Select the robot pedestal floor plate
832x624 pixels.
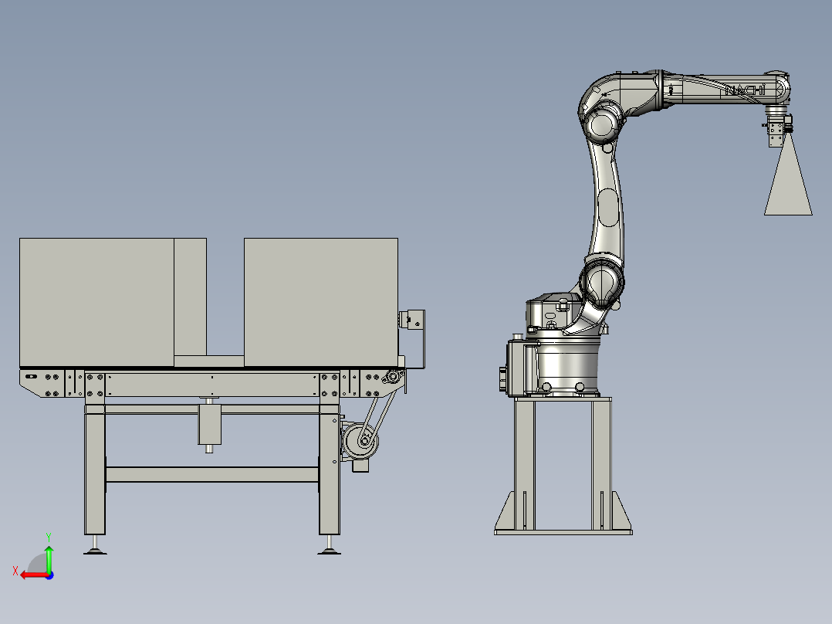[x=563, y=532]
